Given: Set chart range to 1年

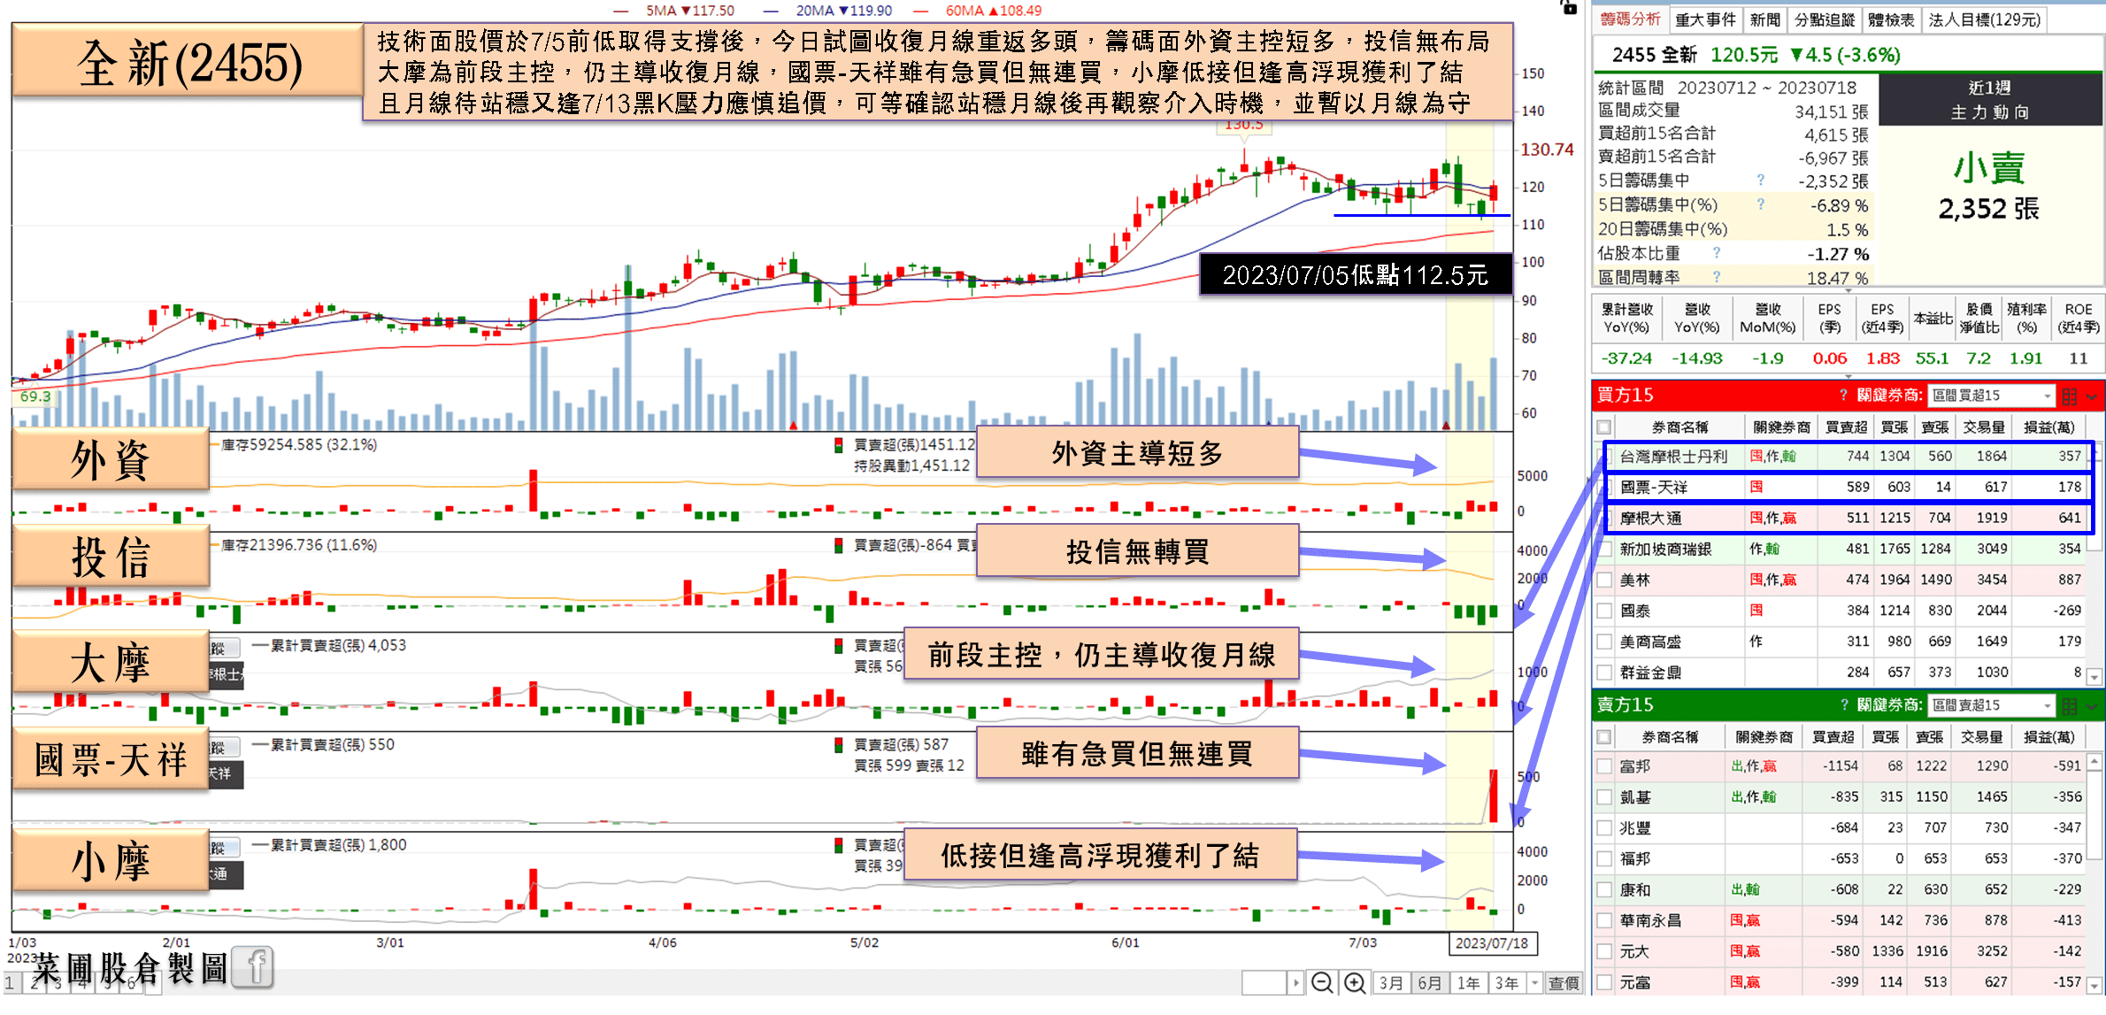Looking at the screenshot, I should (1468, 982).
